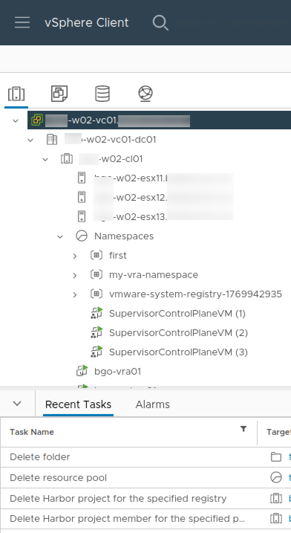Viewport: 291px width, 533px height.
Task: Collapse the w02-cl01 cluster node
Action: click(45, 159)
